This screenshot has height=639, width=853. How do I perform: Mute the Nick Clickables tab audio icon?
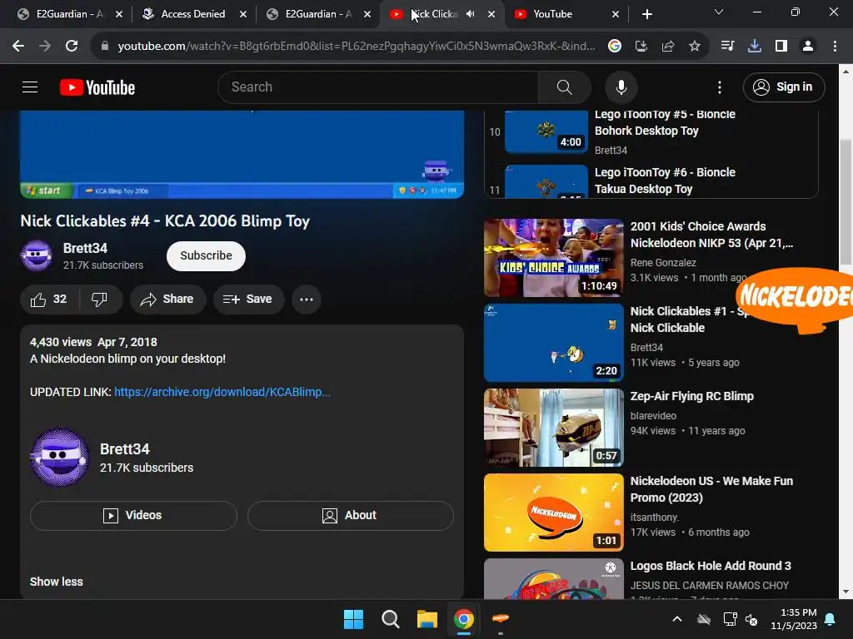[471, 14]
